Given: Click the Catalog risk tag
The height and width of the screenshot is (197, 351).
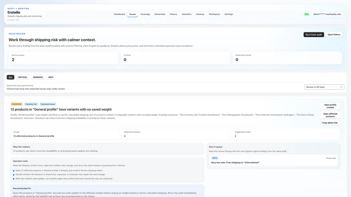Looking at the screenshot, I should coord(31,104).
